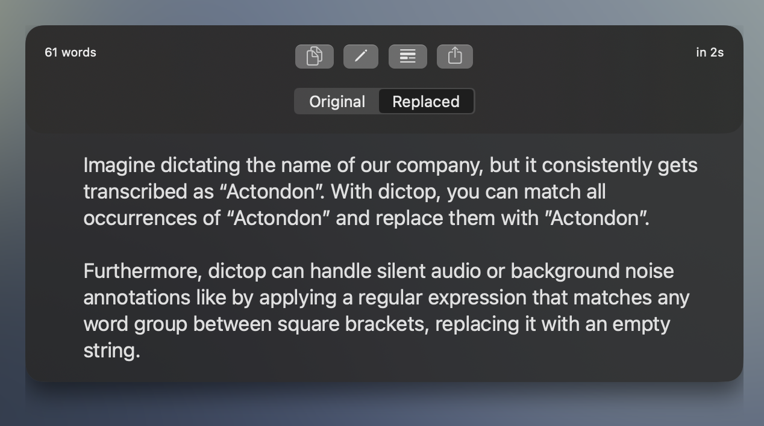The image size is (764, 426).
Task: Click the "in 2s" duration label
Action: 710,52
